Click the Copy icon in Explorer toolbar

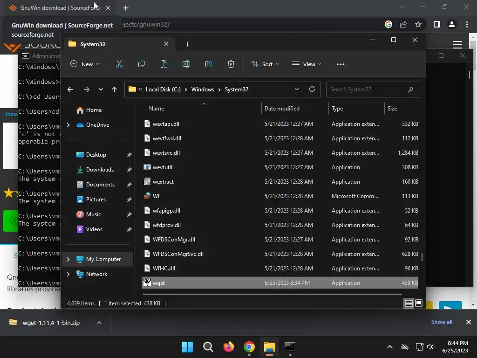[142, 64]
